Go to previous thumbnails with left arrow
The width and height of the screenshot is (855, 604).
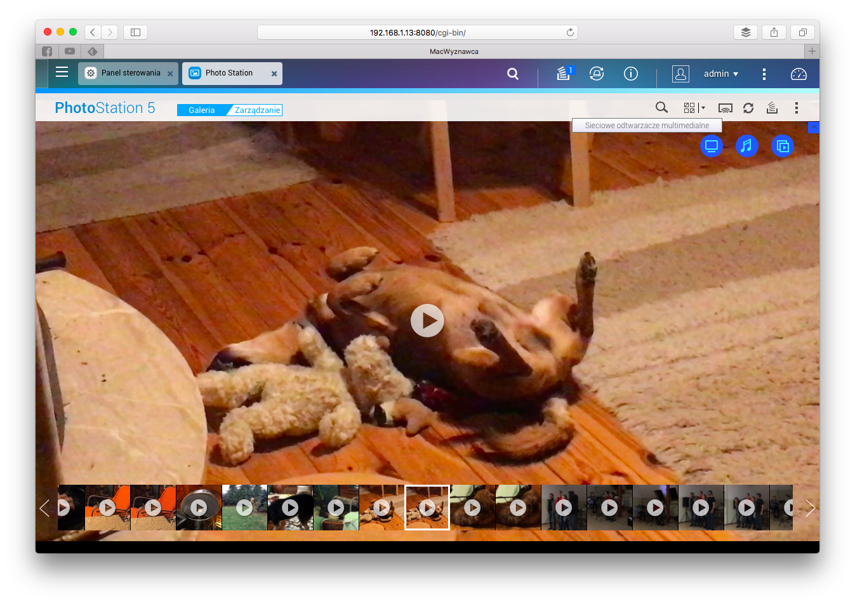(44, 508)
